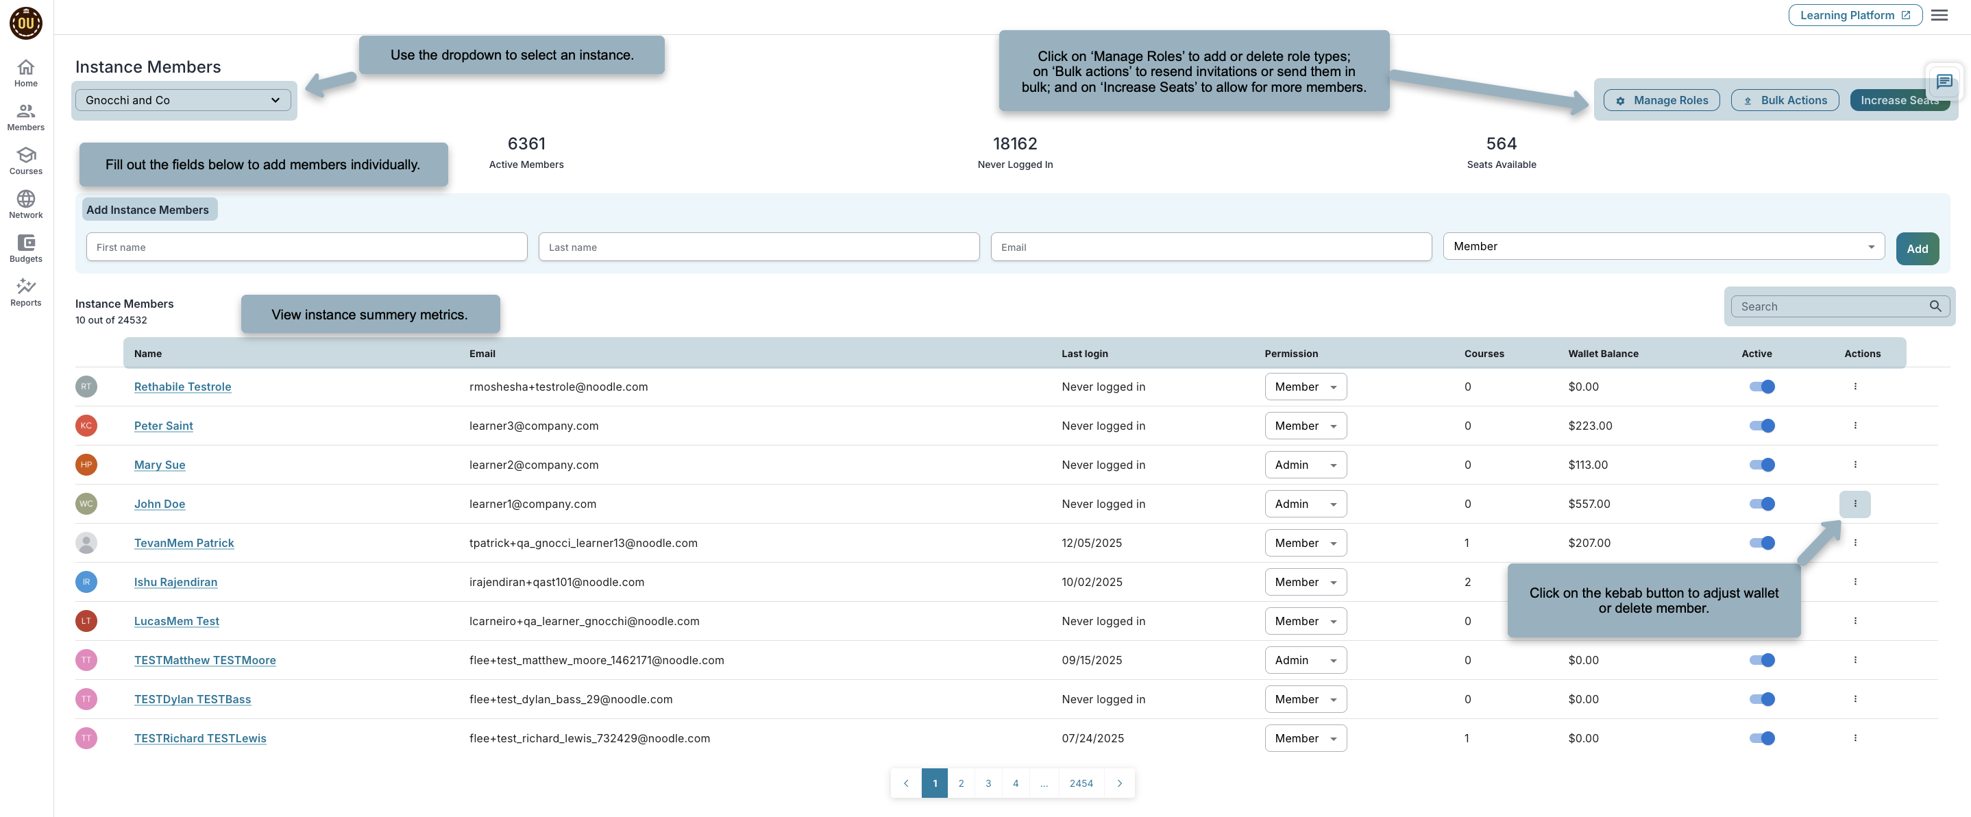
Task: Change permission for TESTRichard TESTLewis
Action: 1306,737
